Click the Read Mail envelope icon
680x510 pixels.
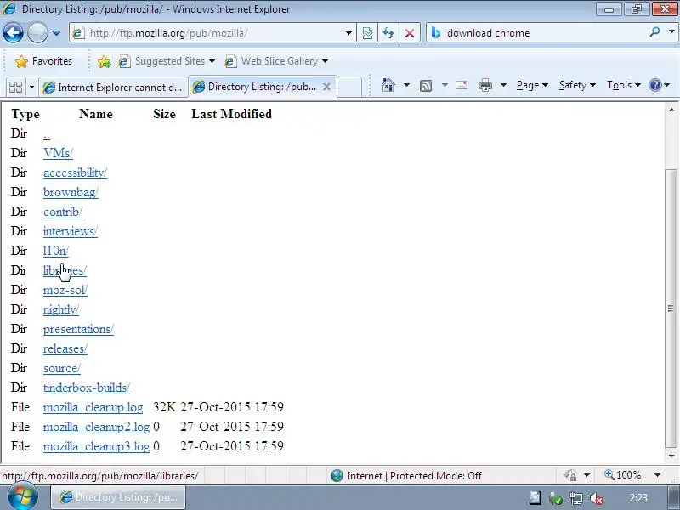coord(462,85)
